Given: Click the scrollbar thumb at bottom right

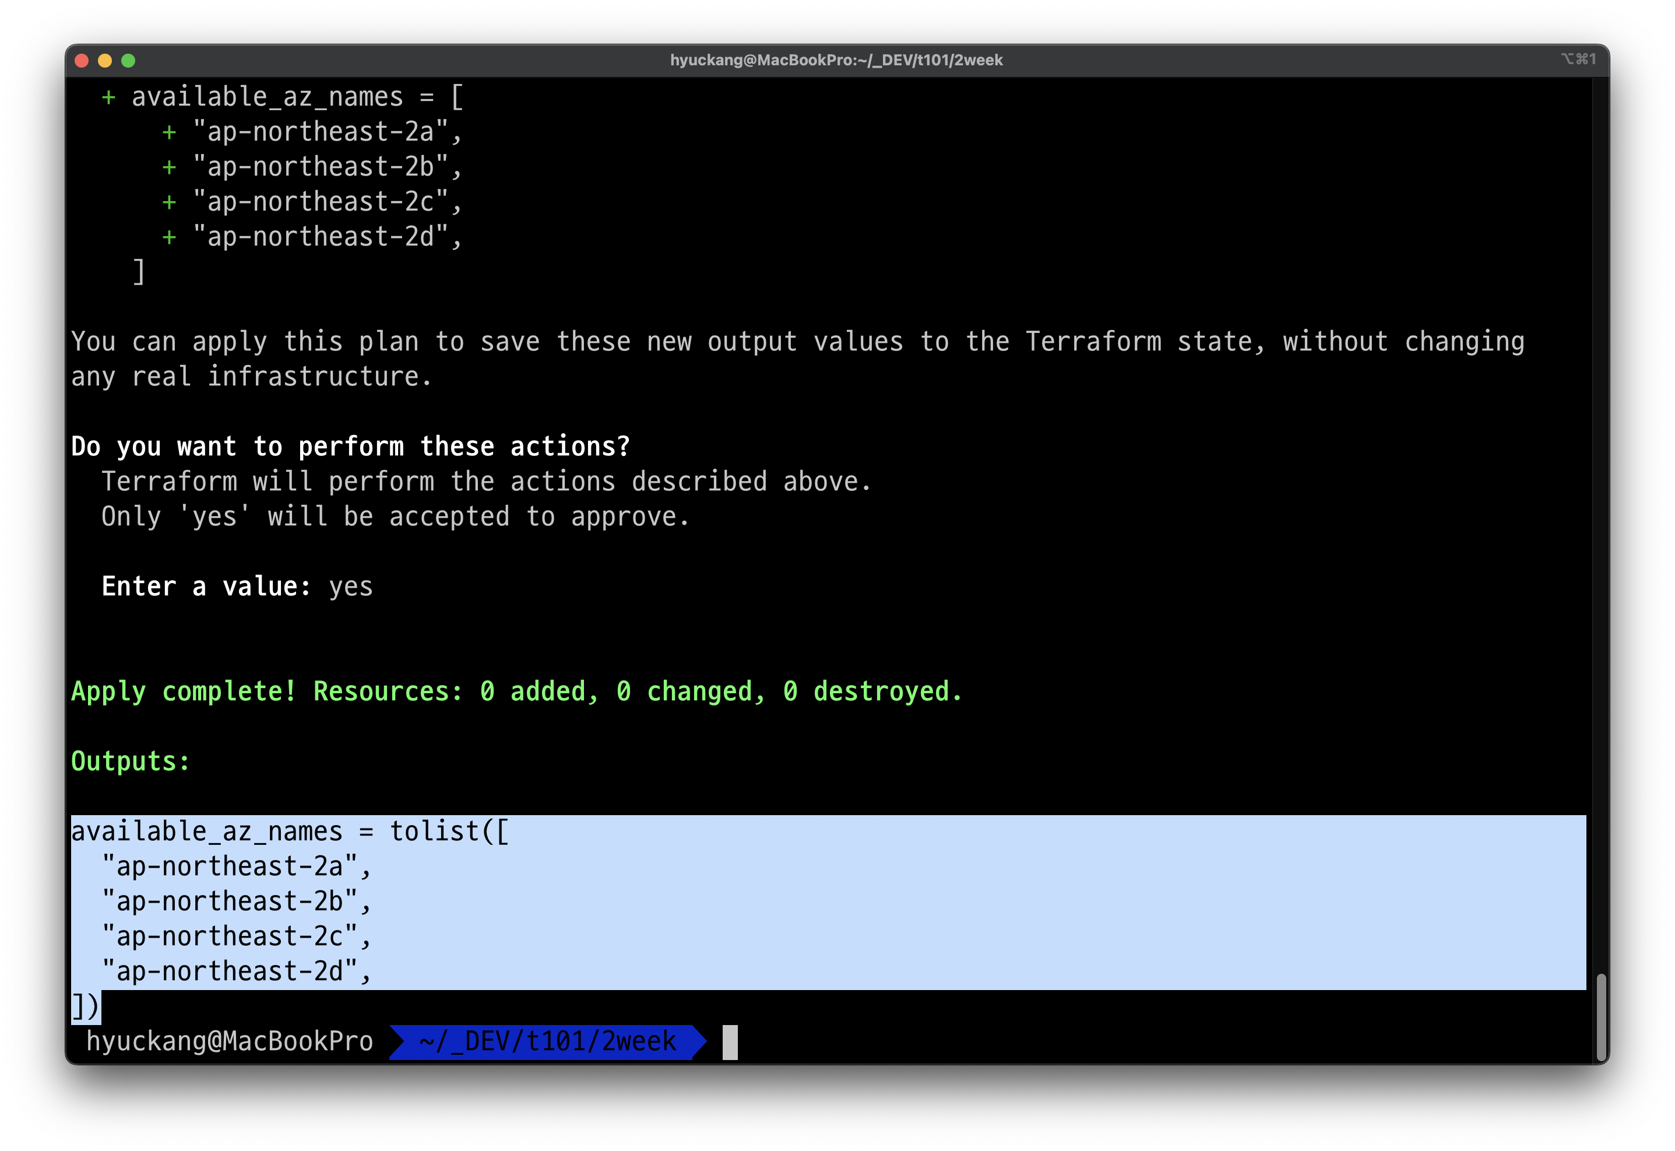Looking at the screenshot, I should 1601,1017.
